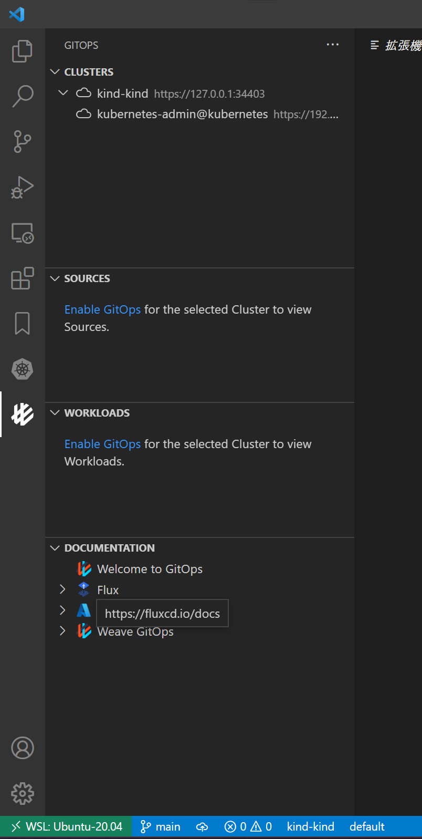Click default namespace in status bar
This screenshot has height=839, width=422.
tap(367, 827)
